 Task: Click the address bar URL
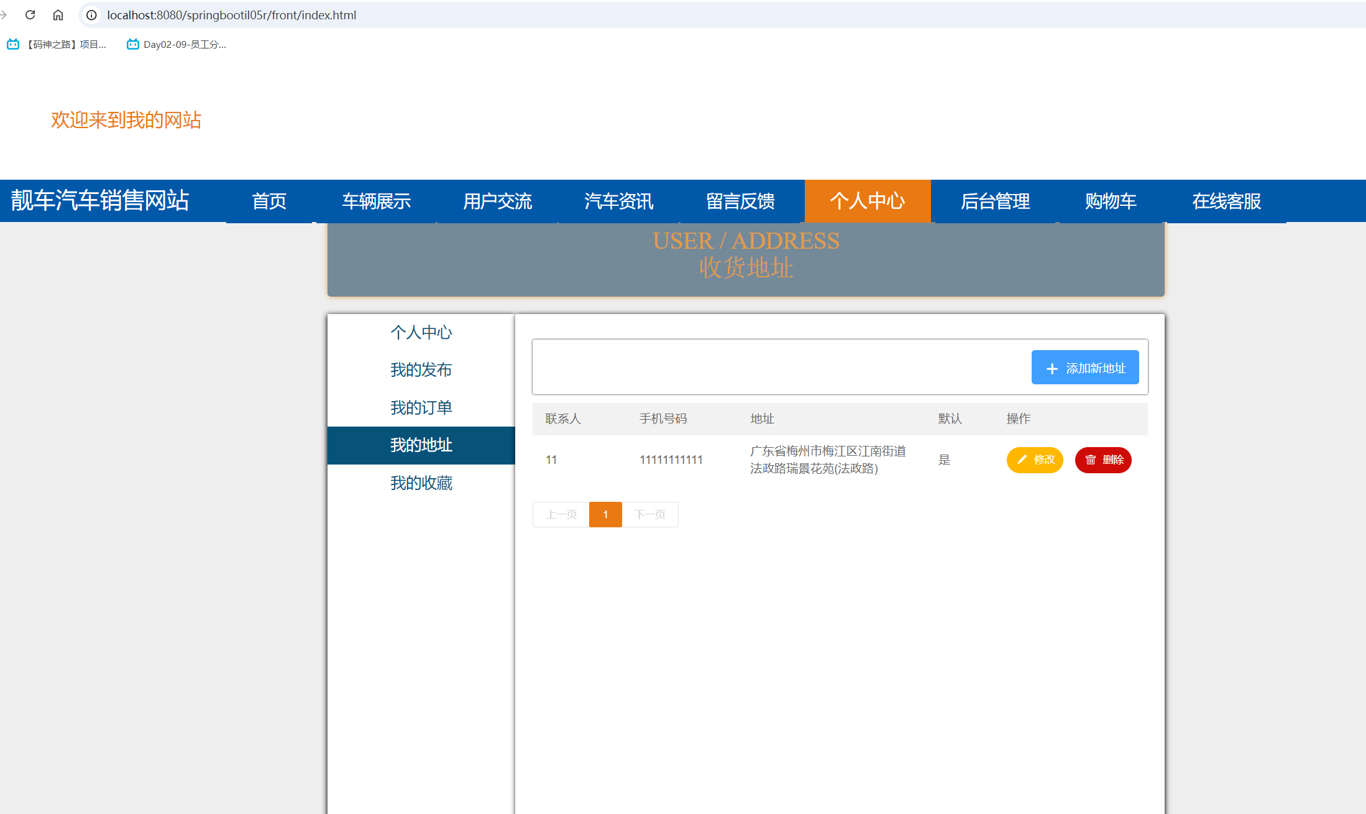point(231,15)
